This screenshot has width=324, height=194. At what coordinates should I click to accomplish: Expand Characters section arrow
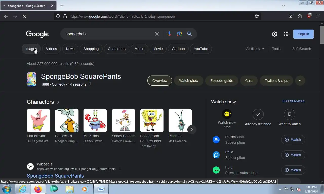point(58,102)
